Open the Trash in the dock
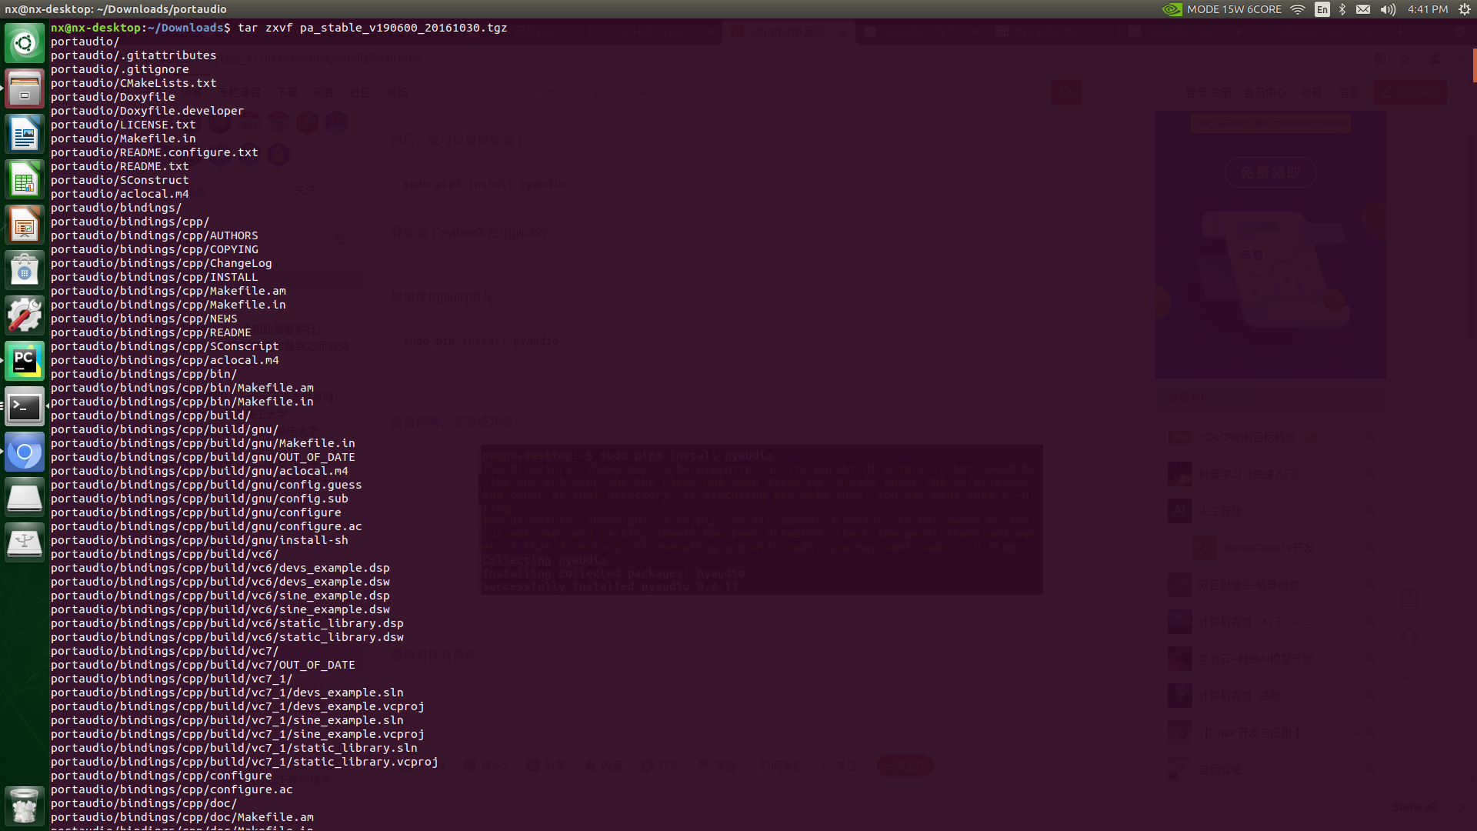This screenshot has width=1477, height=831. [x=25, y=806]
